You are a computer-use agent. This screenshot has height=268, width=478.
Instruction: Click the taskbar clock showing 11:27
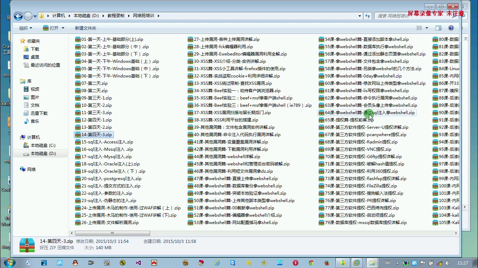click(463, 263)
